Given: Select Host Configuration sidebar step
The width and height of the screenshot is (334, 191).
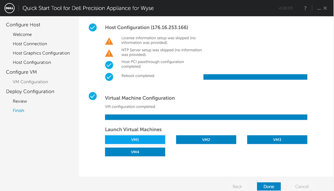Looking at the screenshot, I should (x=32, y=62).
